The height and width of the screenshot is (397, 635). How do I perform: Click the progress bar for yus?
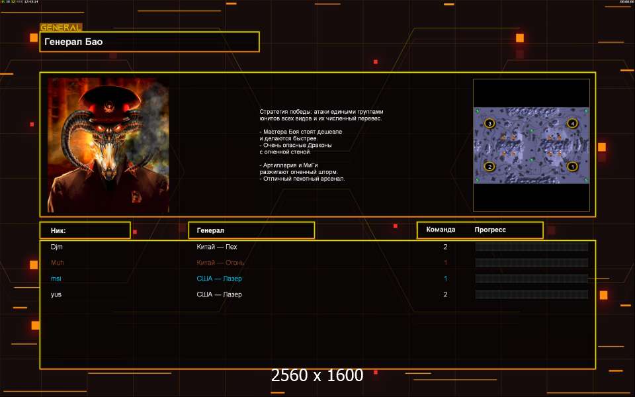(x=531, y=294)
